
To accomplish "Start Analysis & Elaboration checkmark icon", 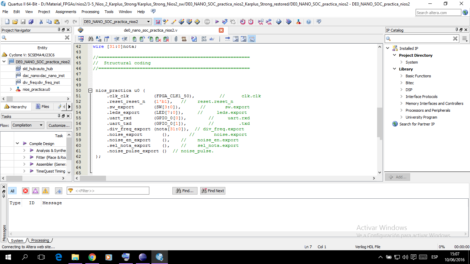I will click(225, 22).
